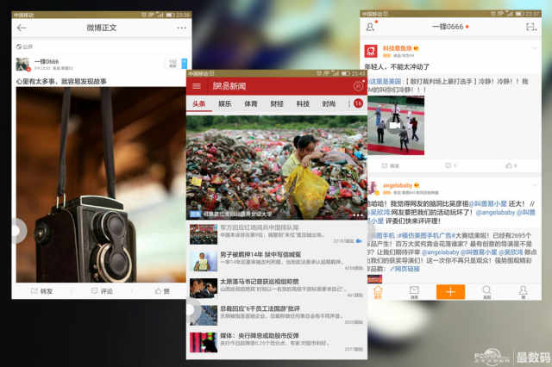The height and width of the screenshot is (367, 552).
Task: Open the thumbnail of the 太原落马书记 story
Action: pyautogui.click(x=204, y=289)
